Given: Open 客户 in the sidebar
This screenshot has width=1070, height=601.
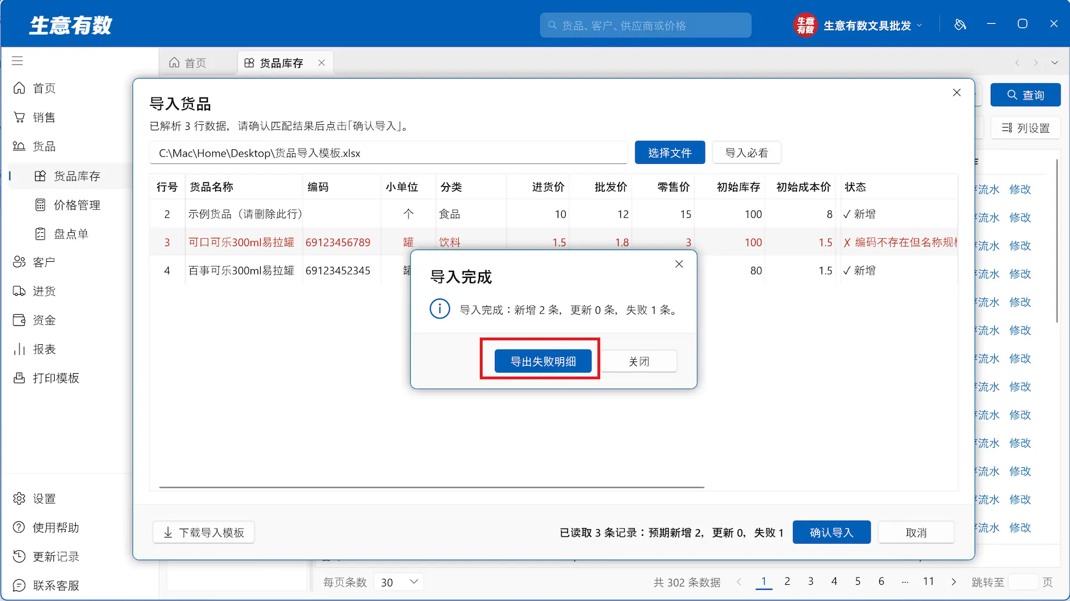Looking at the screenshot, I should 35,262.
